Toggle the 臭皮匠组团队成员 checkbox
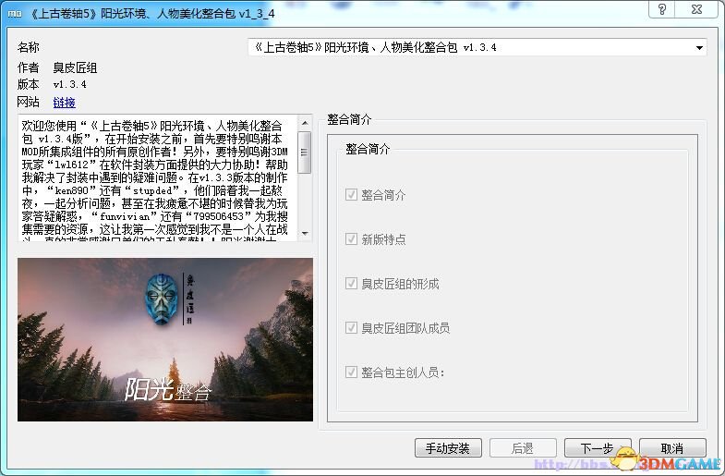Viewport: 725px width, 476px height. pos(351,327)
